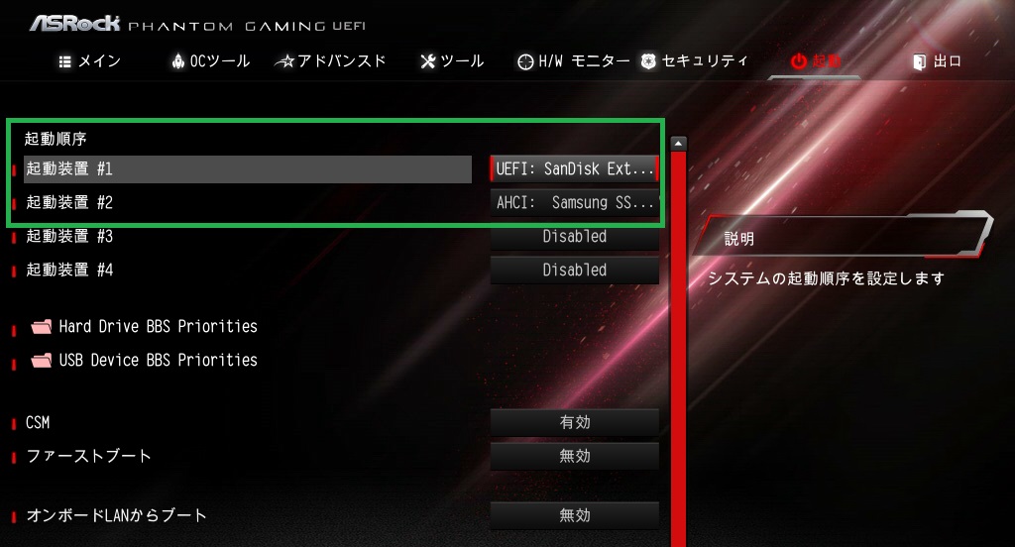This screenshot has height=547, width=1015.
Task: Click the セキュリティ shield icon
Action: pos(648,61)
